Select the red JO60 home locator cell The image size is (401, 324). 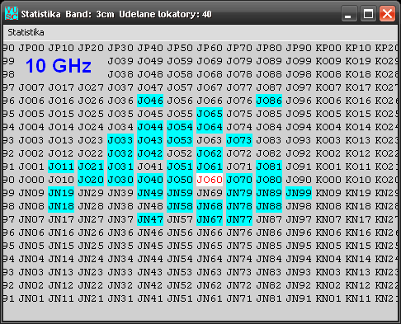click(210, 180)
